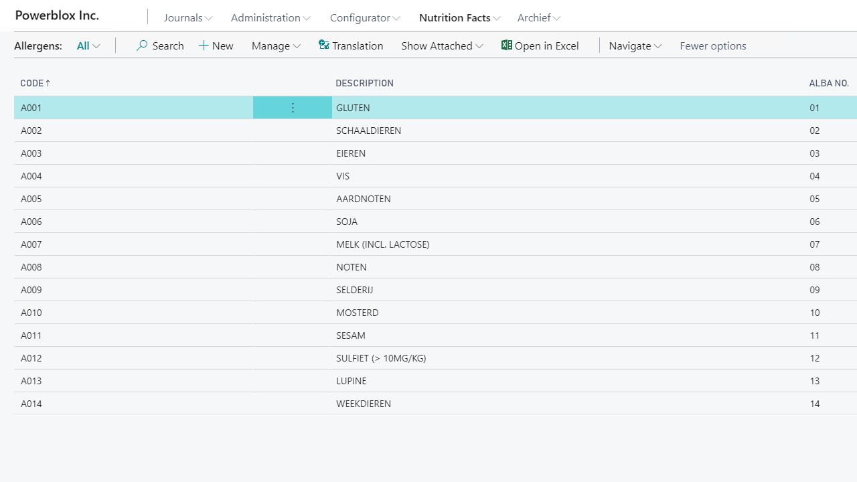The height and width of the screenshot is (482, 857).
Task: Click Alba No. 07 cell
Action: 814,244
